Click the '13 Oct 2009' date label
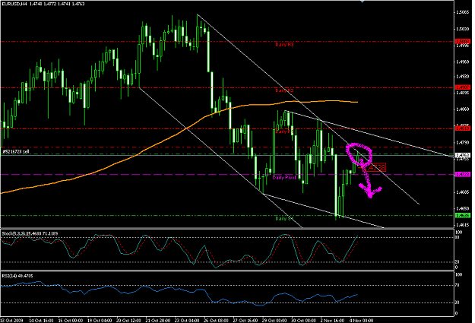The height and width of the screenshot is (323, 475). 12,320
